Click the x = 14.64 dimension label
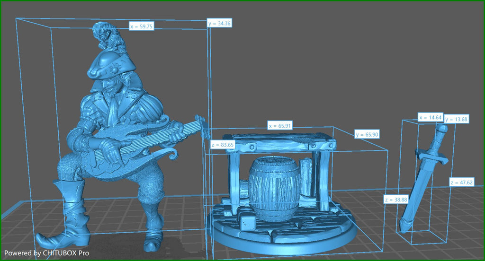Screen dimensions: 485x261 pyautogui.click(x=430, y=117)
